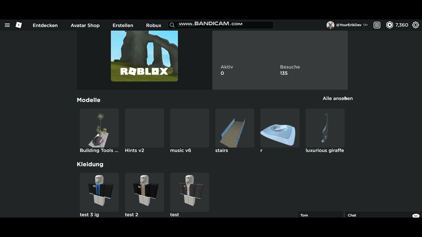Screen dimensions: 422x237
Task: Open the Chat panel bar
Action: [383, 215]
